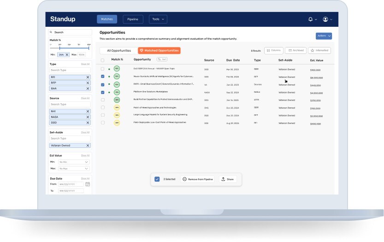Show Archived opportunities
The width and height of the screenshot is (384, 242).
[295, 50]
